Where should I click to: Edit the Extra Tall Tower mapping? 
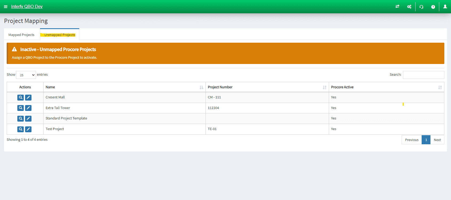tap(28, 108)
